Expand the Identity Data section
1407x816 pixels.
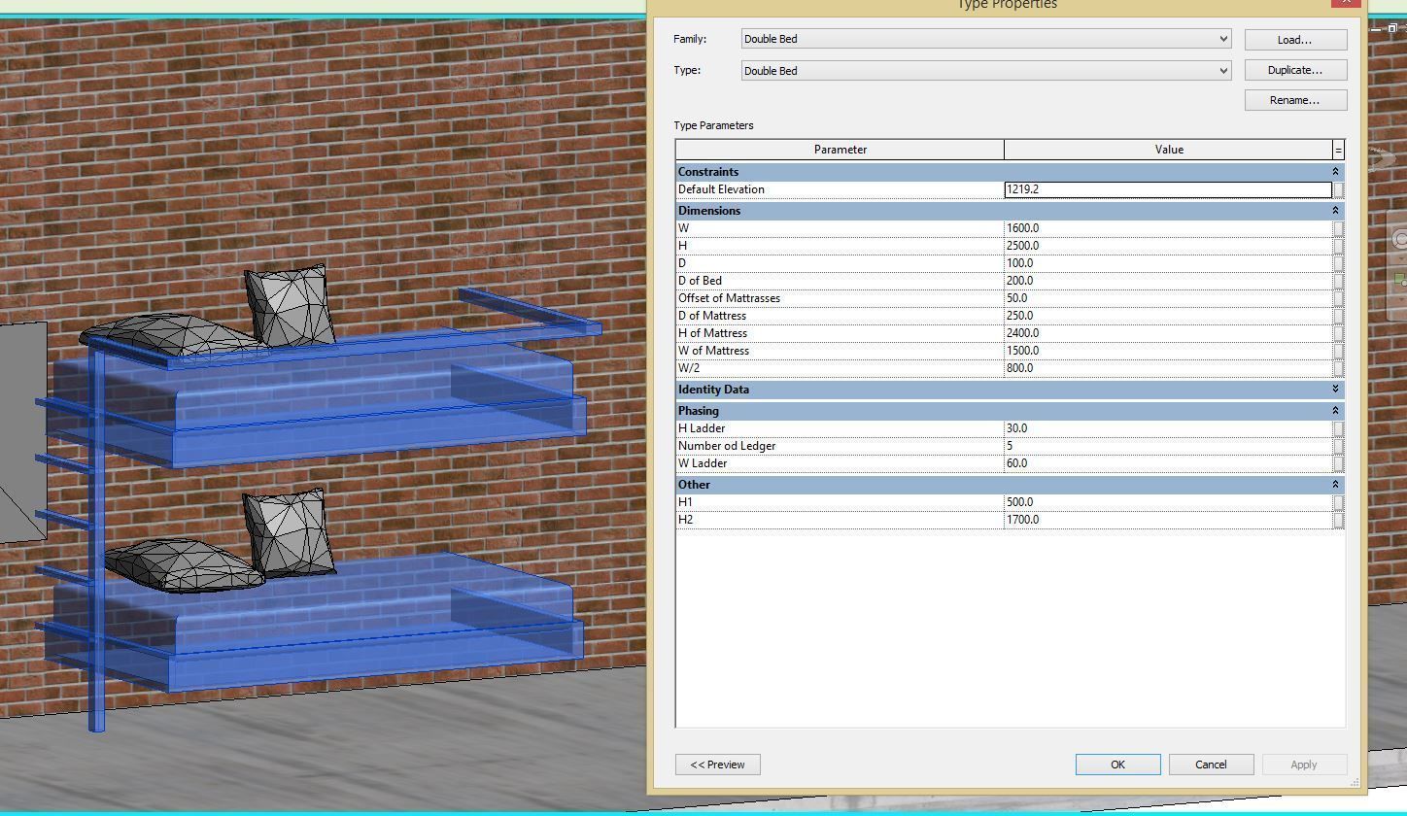pos(1335,389)
